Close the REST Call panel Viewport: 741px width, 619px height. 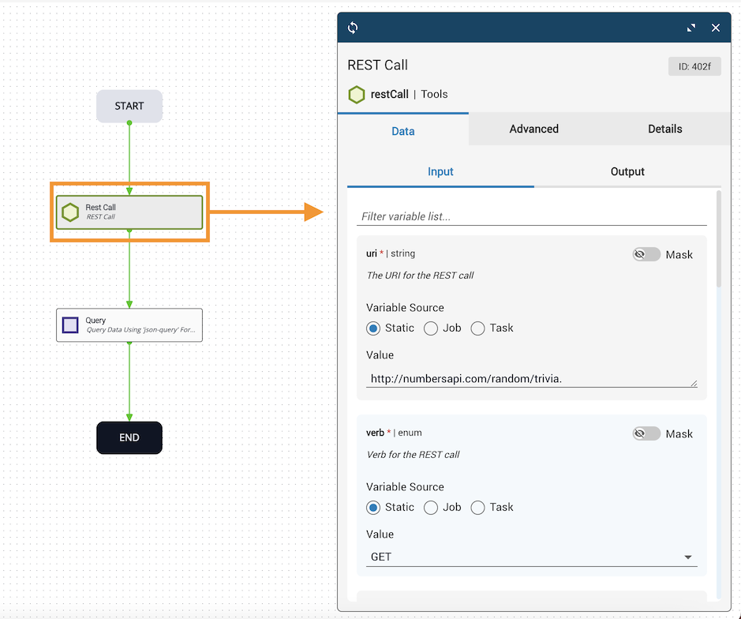[x=716, y=28]
